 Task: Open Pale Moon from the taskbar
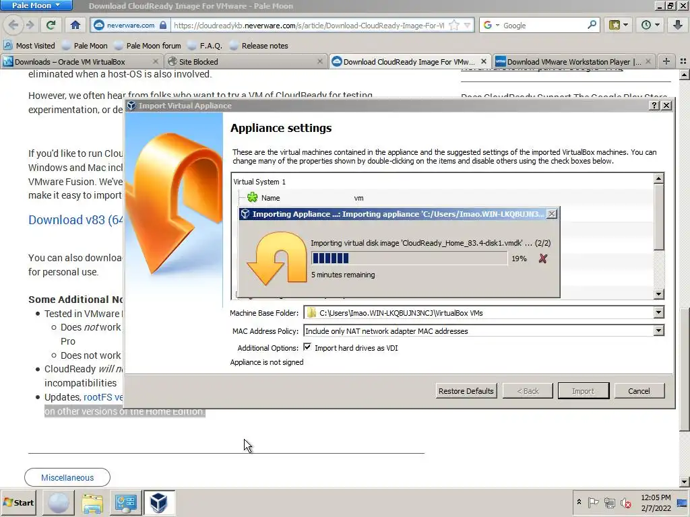[x=59, y=502]
